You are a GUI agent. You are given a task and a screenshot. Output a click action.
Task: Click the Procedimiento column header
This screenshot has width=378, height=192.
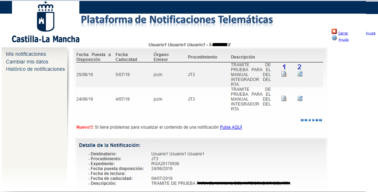(x=203, y=57)
